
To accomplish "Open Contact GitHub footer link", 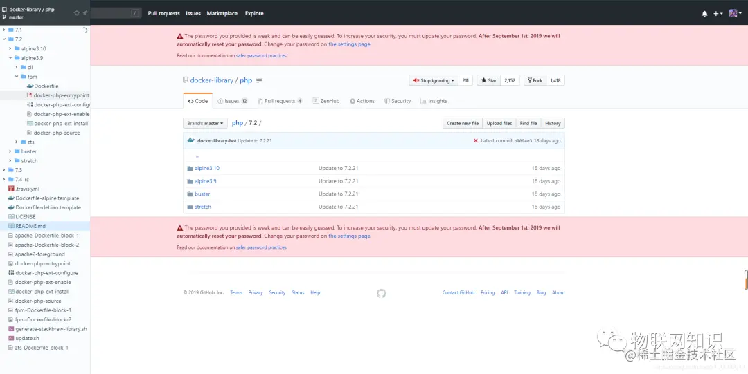I will (458, 293).
